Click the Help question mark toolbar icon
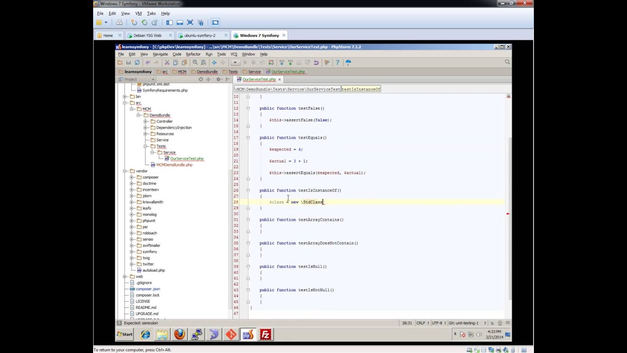 click(x=338, y=62)
